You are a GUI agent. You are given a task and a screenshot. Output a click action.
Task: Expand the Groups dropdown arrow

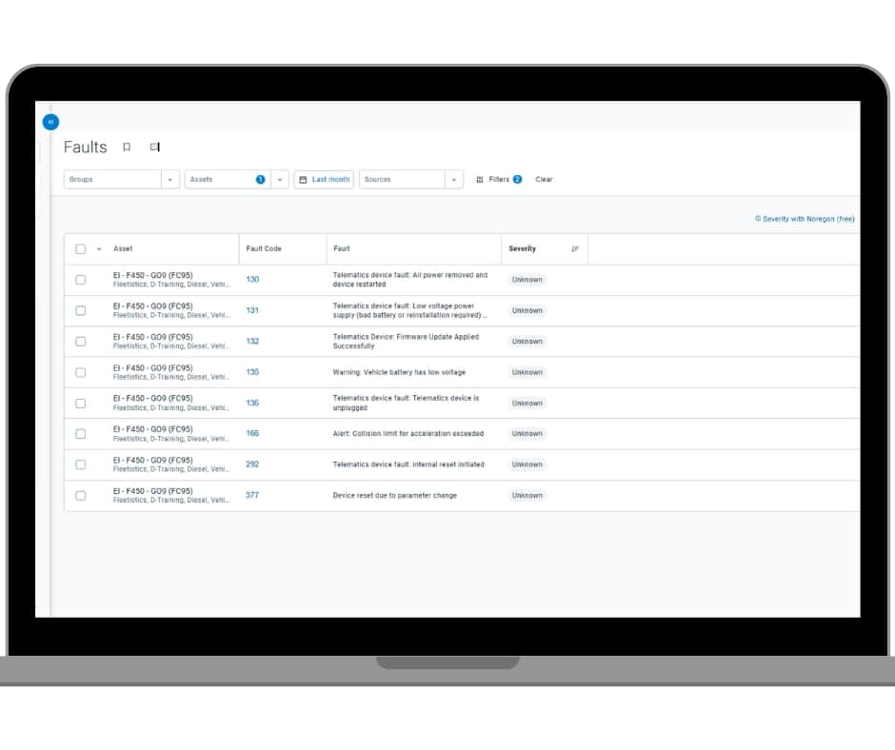pos(170,179)
